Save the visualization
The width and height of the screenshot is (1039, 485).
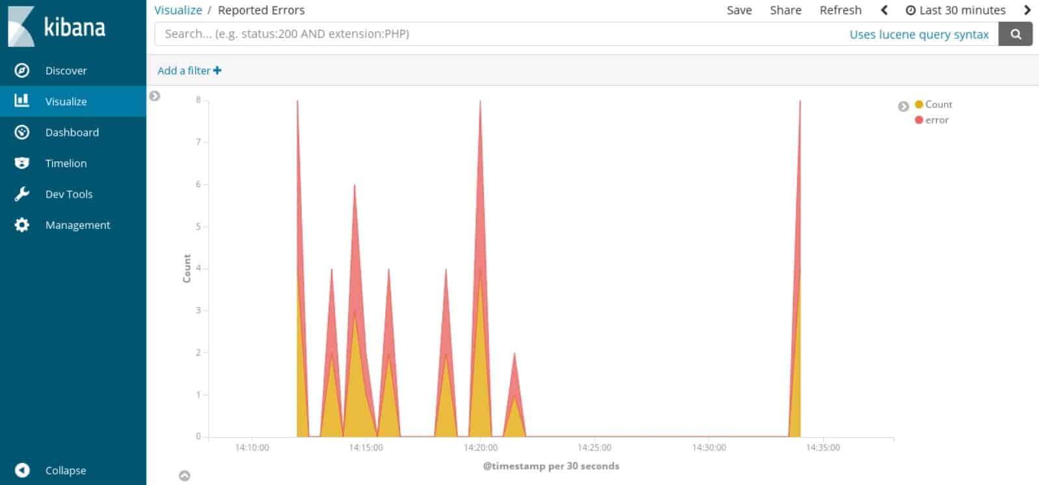(739, 10)
